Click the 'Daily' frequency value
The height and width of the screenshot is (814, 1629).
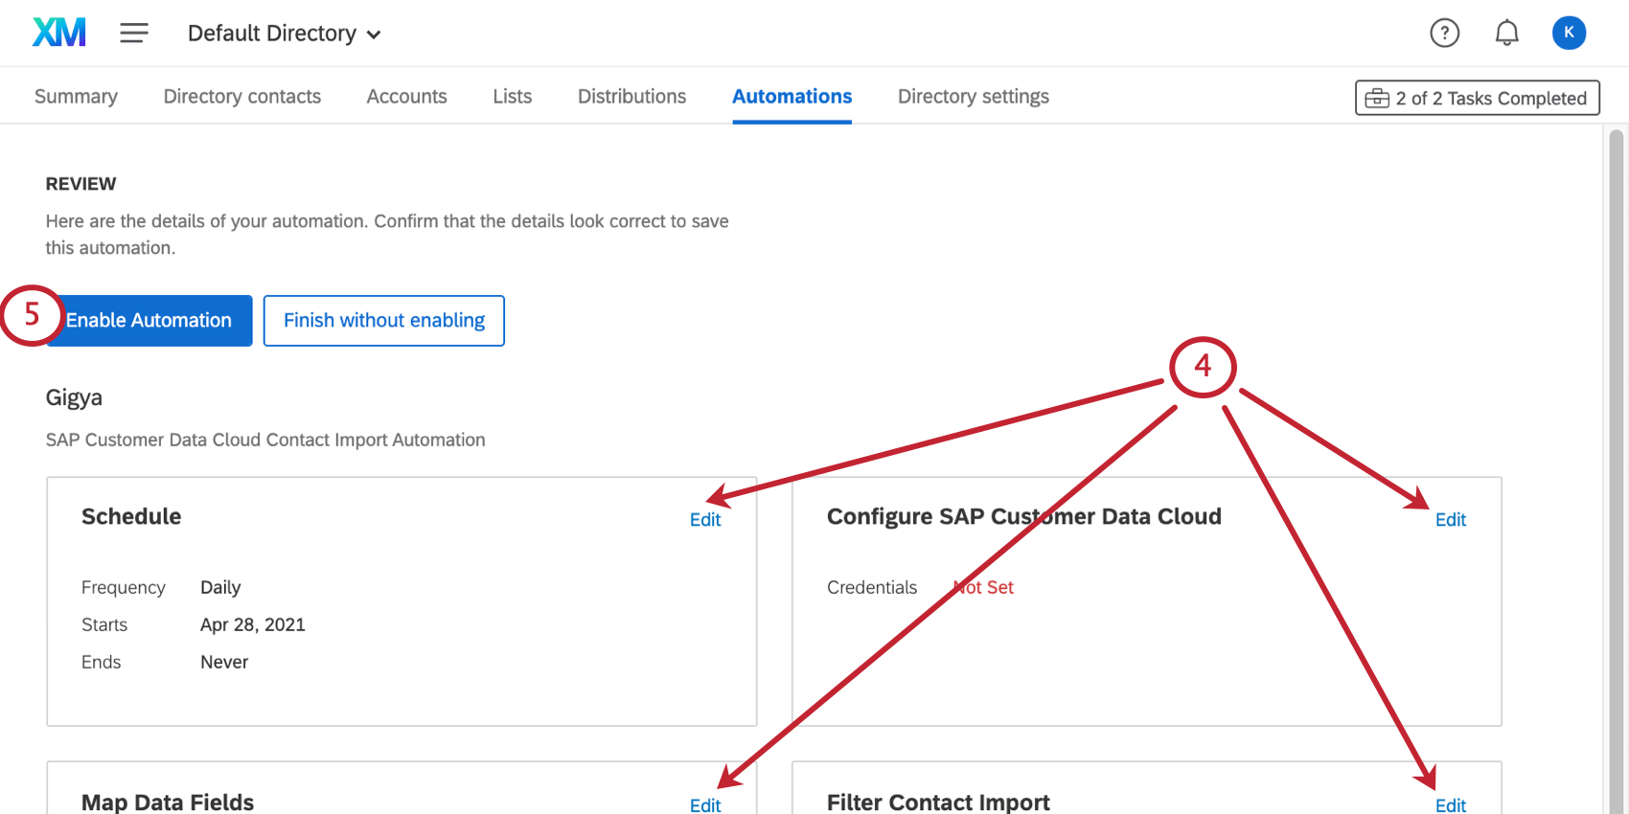220,587
